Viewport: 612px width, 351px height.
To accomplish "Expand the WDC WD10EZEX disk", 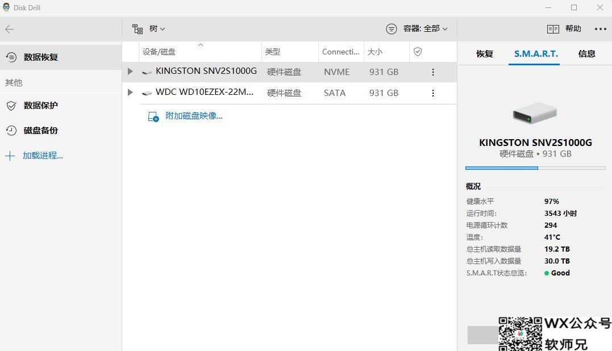I will tap(130, 93).
